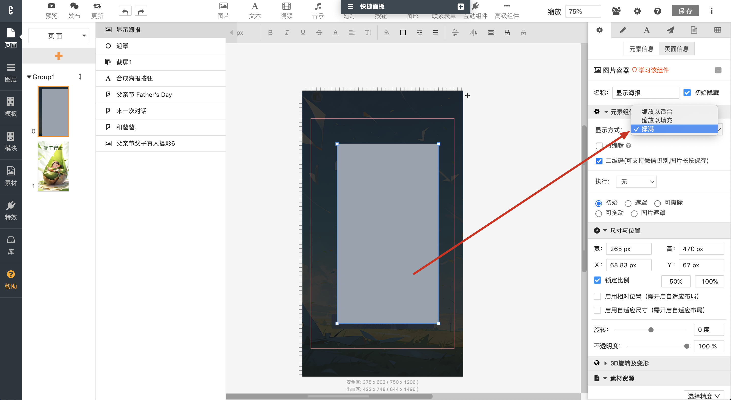Screen dimensions: 731x400
Task: Uncheck the 初始隐藏 checkbox
Action: pyautogui.click(x=687, y=93)
